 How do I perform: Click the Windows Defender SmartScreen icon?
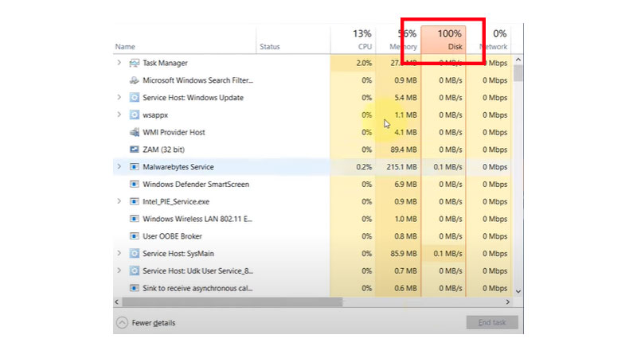134,185
